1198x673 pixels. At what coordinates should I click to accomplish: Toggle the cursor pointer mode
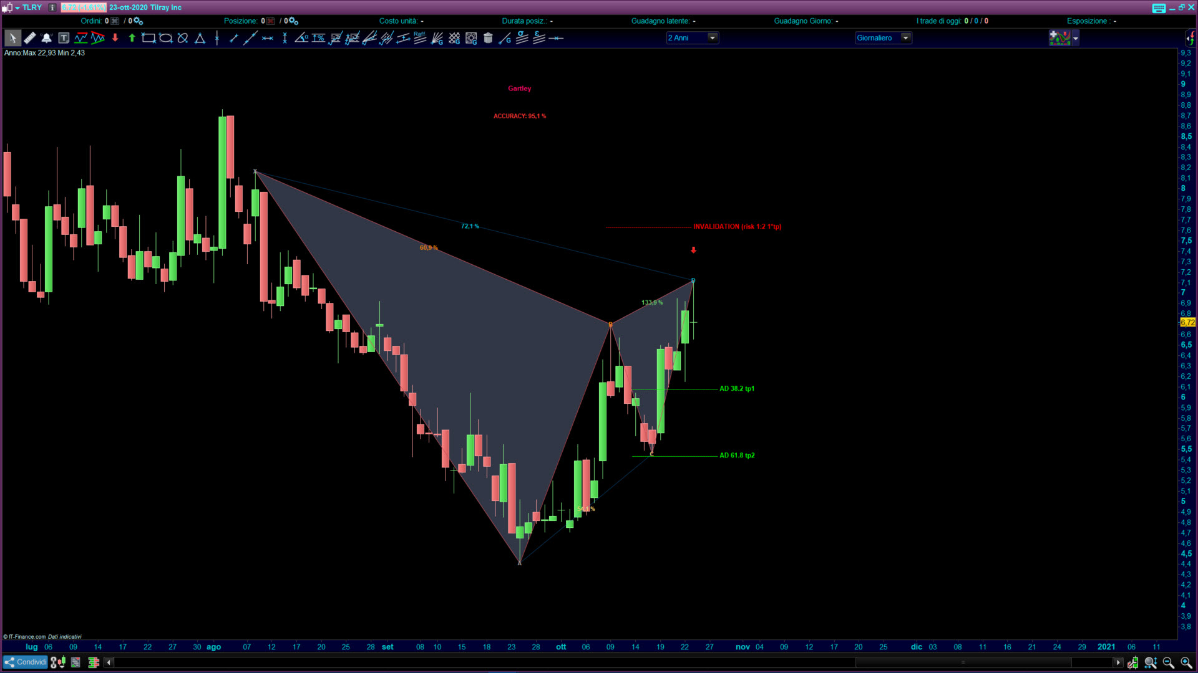[x=12, y=38]
